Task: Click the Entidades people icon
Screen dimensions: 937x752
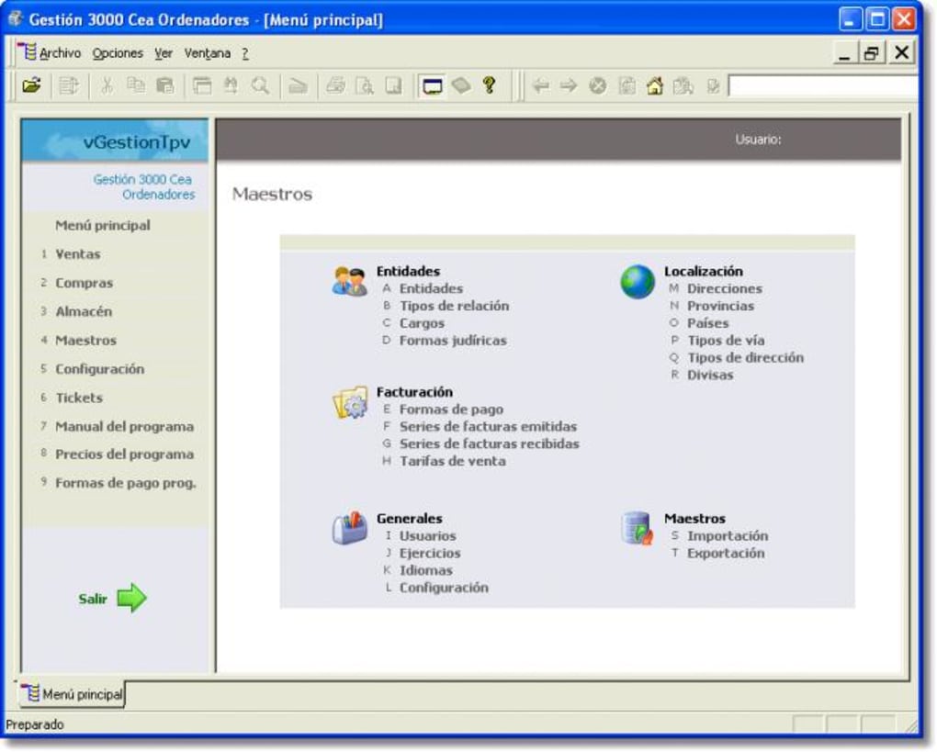Action: [350, 281]
